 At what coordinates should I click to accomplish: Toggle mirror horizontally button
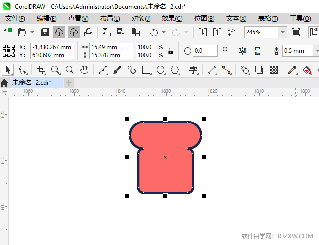(x=243, y=51)
